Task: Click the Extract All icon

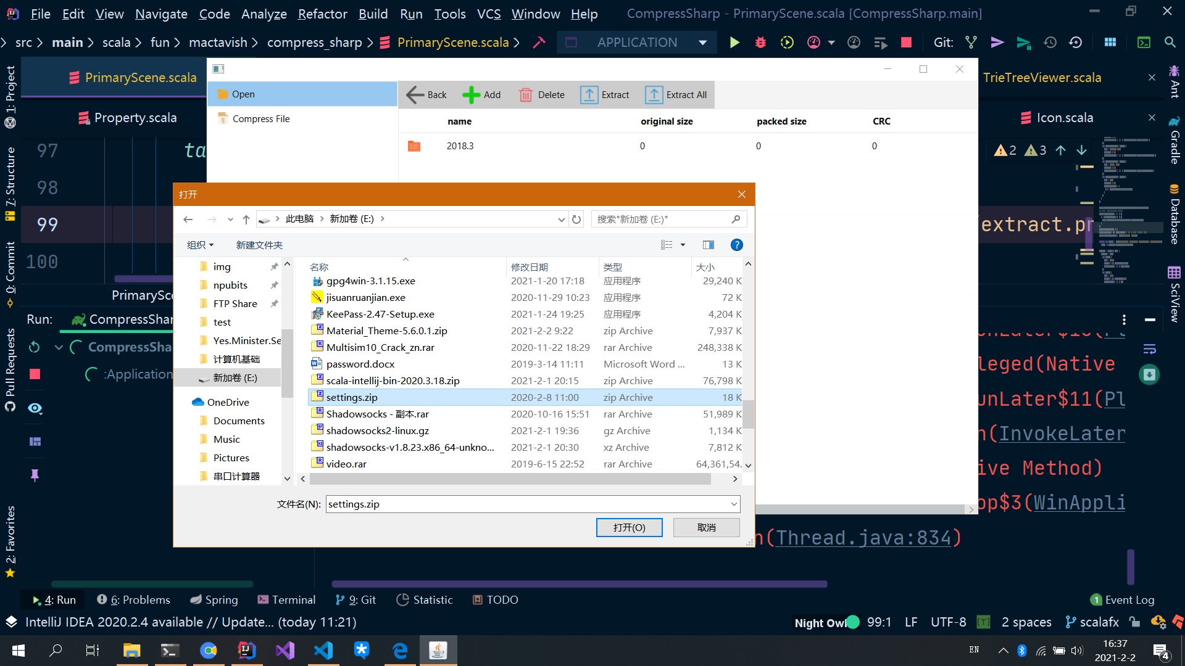Action: coord(654,95)
